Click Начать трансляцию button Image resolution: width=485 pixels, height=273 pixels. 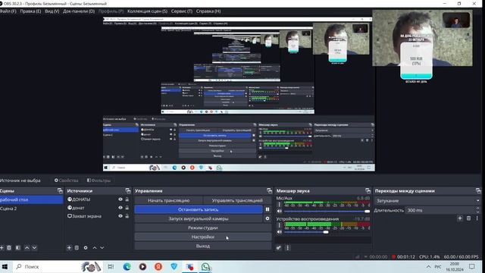point(168,200)
